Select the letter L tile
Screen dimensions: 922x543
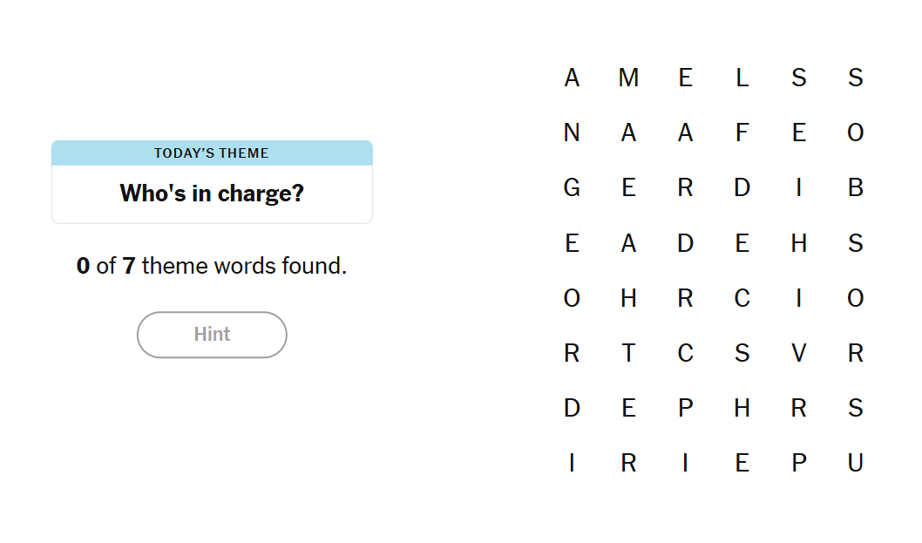pyautogui.click(x=742, y=78)
